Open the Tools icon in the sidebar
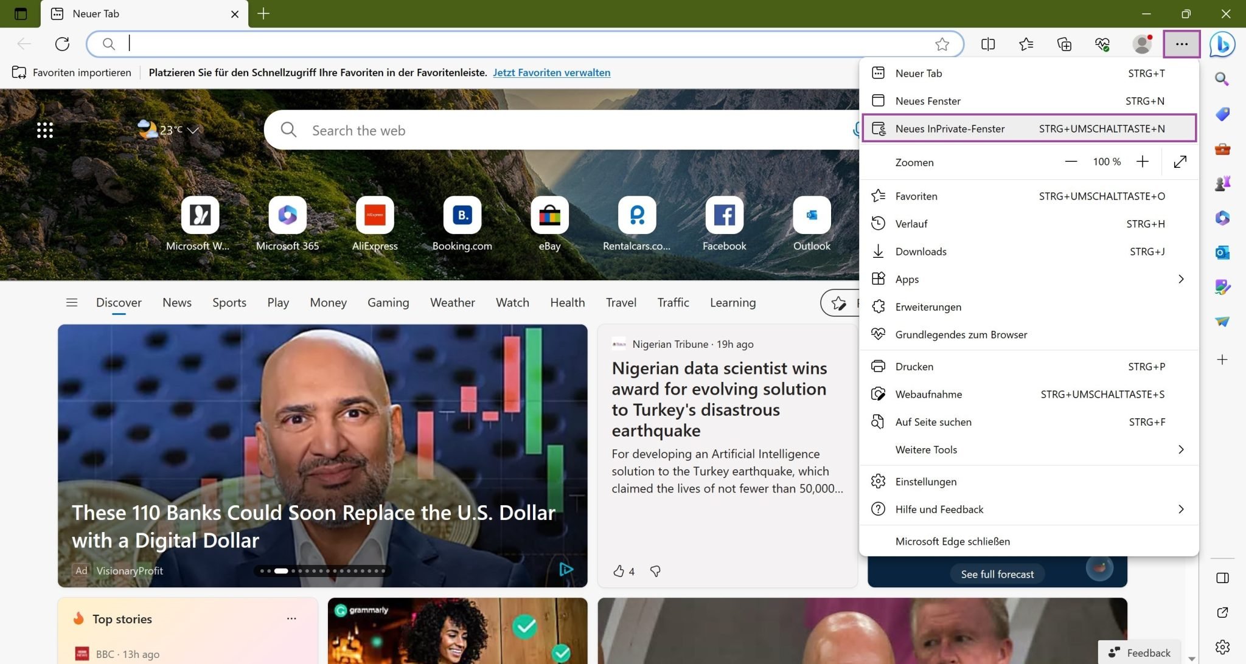The width and height of the screenshot is (1246, 664). click(1222, 148)
